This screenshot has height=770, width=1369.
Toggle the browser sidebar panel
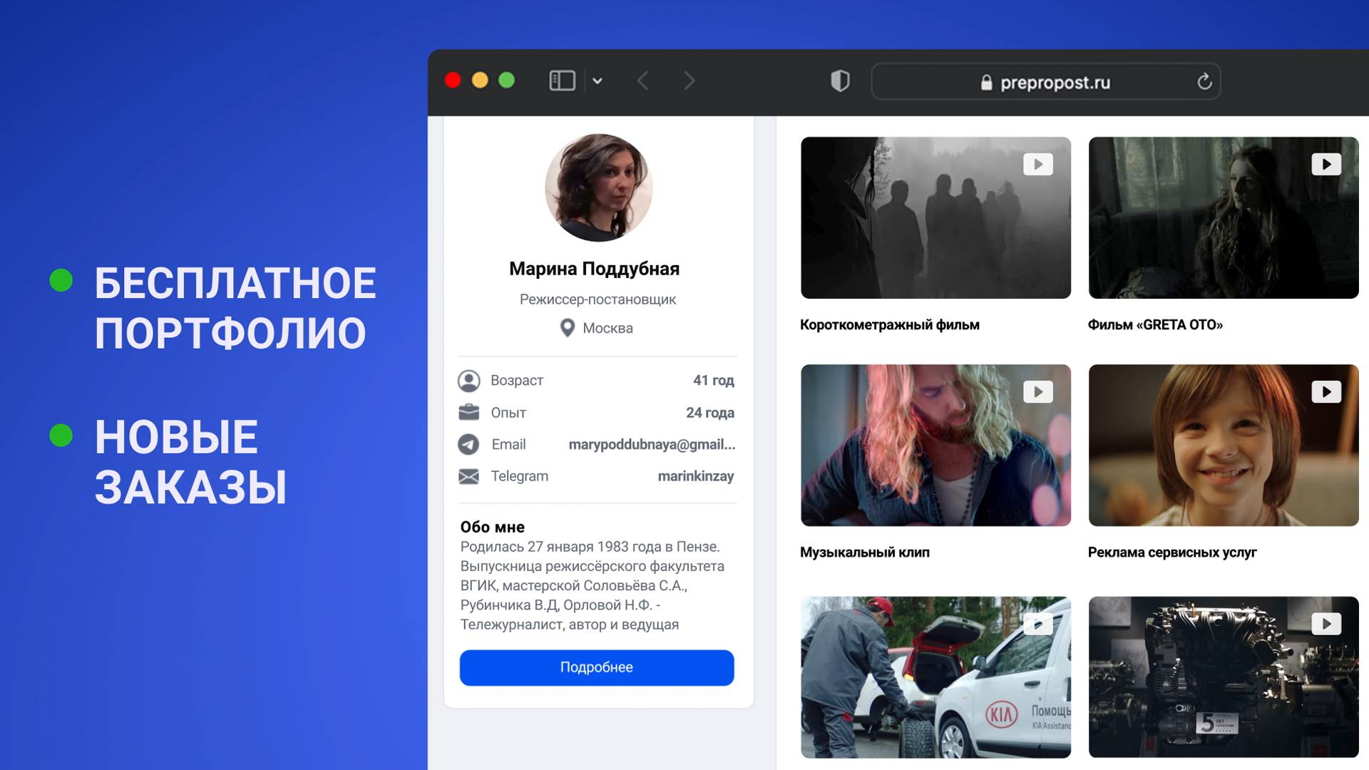562,81
